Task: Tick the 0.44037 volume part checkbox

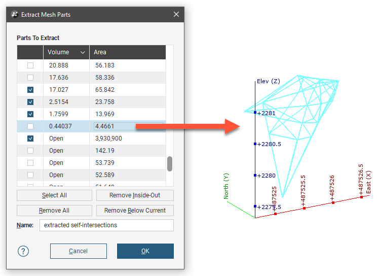Action: point(30,126)
